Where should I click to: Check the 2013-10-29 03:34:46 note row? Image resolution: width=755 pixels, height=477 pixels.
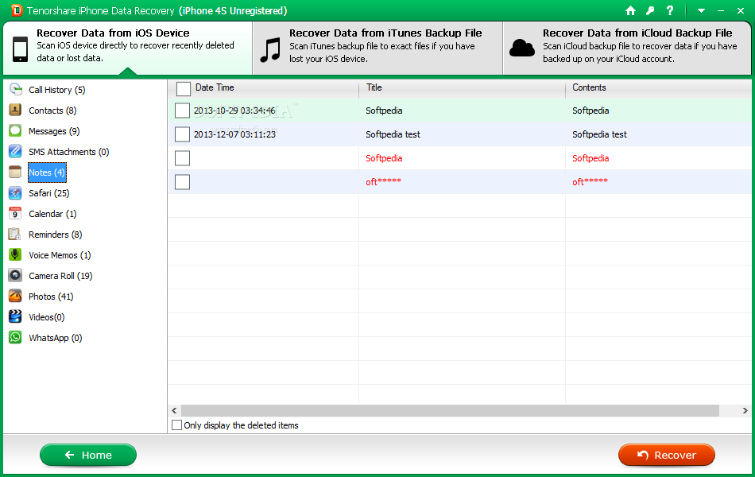(x=182, y=111)
